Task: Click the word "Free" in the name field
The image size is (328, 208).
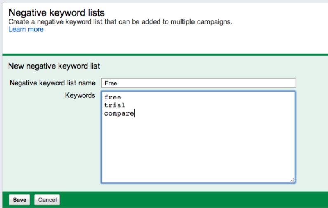Action: [111, 83]
